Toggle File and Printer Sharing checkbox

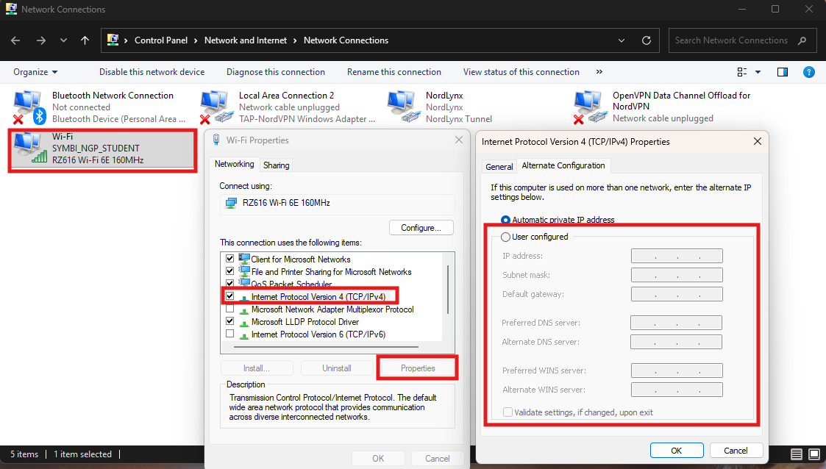point(229,271)
